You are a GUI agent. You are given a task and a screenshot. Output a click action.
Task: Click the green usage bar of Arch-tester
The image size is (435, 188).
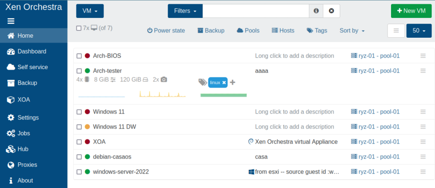coord(224,95)
